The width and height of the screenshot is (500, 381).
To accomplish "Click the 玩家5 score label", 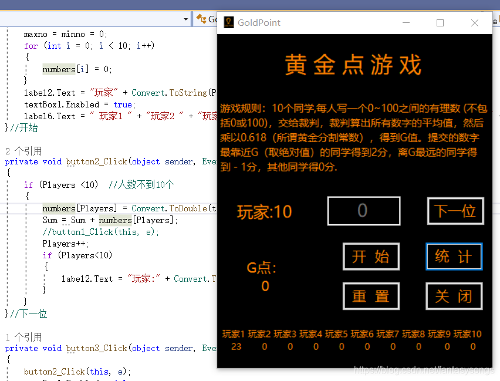I will click(x=336, y=334).
